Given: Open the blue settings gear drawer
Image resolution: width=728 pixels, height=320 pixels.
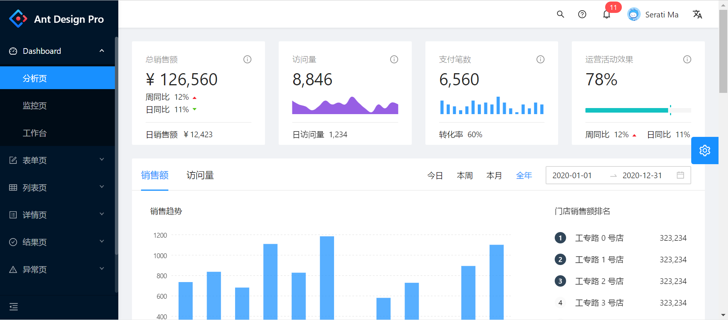Looking at the screenshot, I should point(705,151).
